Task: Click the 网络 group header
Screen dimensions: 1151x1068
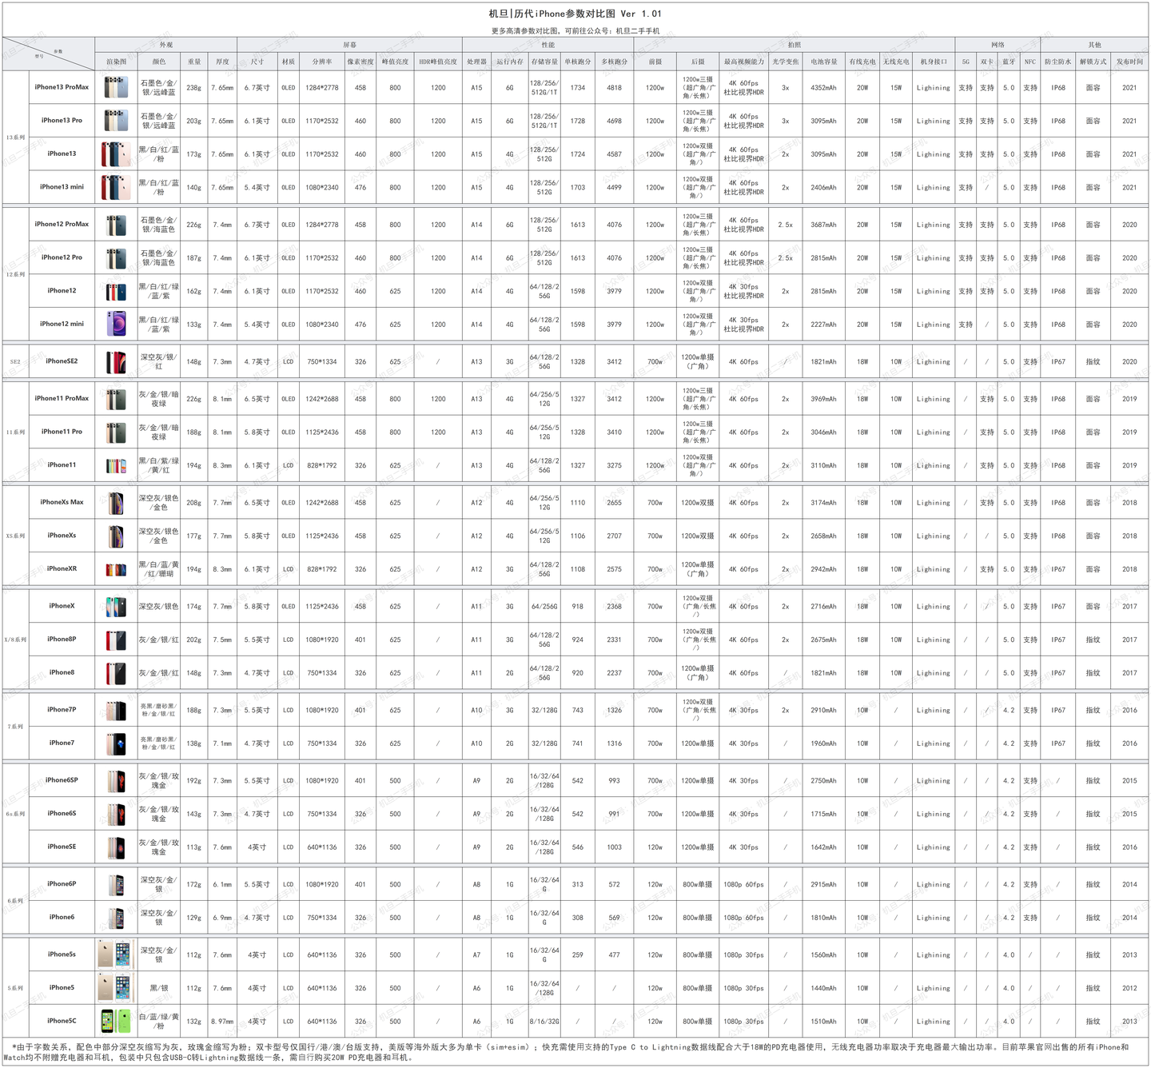Action: click(x=998, y=45)
